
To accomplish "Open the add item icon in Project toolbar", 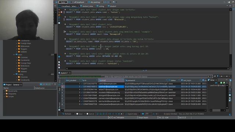I will (x=41, y=85).
